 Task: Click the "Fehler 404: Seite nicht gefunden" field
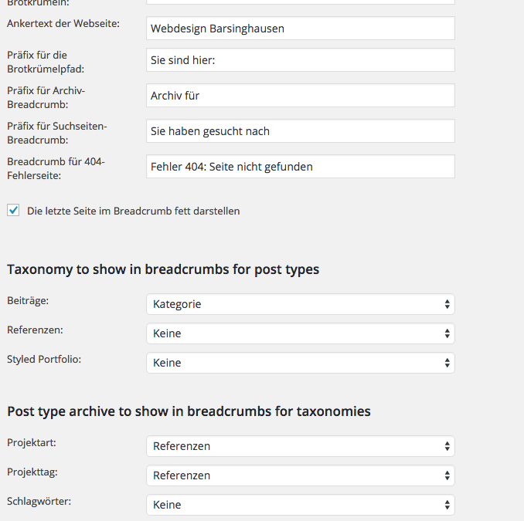[x=300, y=167]
